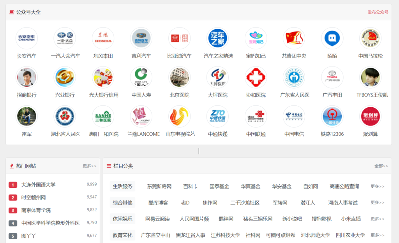The height and width of the screenshot is (243, 399).
Task: Open the 大连外国语大学 link
Action: 40,185
